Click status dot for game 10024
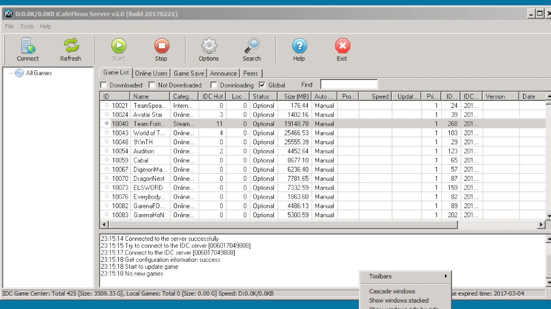 107,114
